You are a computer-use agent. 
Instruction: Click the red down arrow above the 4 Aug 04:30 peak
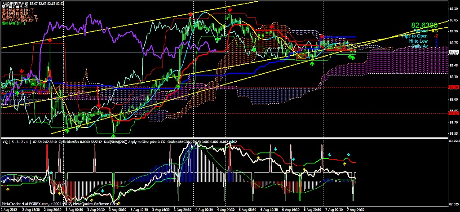[x=230, y=9]
